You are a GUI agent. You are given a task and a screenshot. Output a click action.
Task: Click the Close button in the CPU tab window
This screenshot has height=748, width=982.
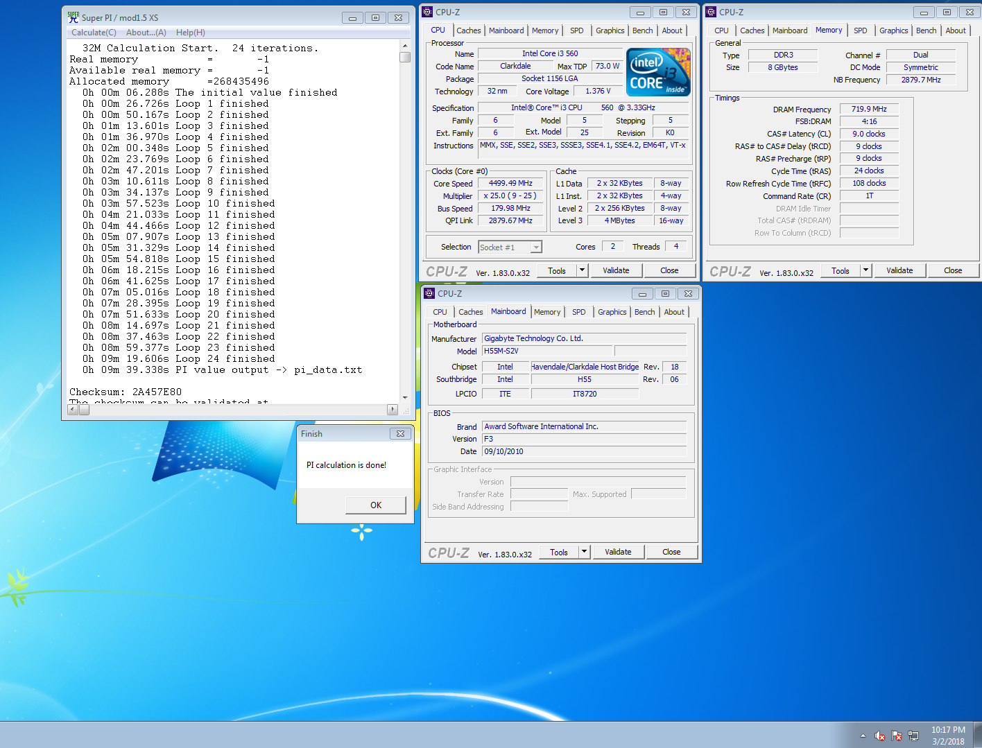[x=669, y=270]
